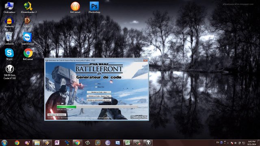Launch TeamViewer from the desktop
Image resolution: width=260 pixels, height=146 pixels.
(27, 39)
